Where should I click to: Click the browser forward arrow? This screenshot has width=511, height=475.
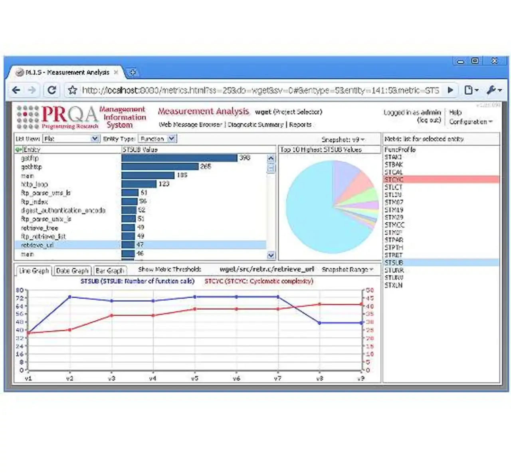click(x=32, y=90)
